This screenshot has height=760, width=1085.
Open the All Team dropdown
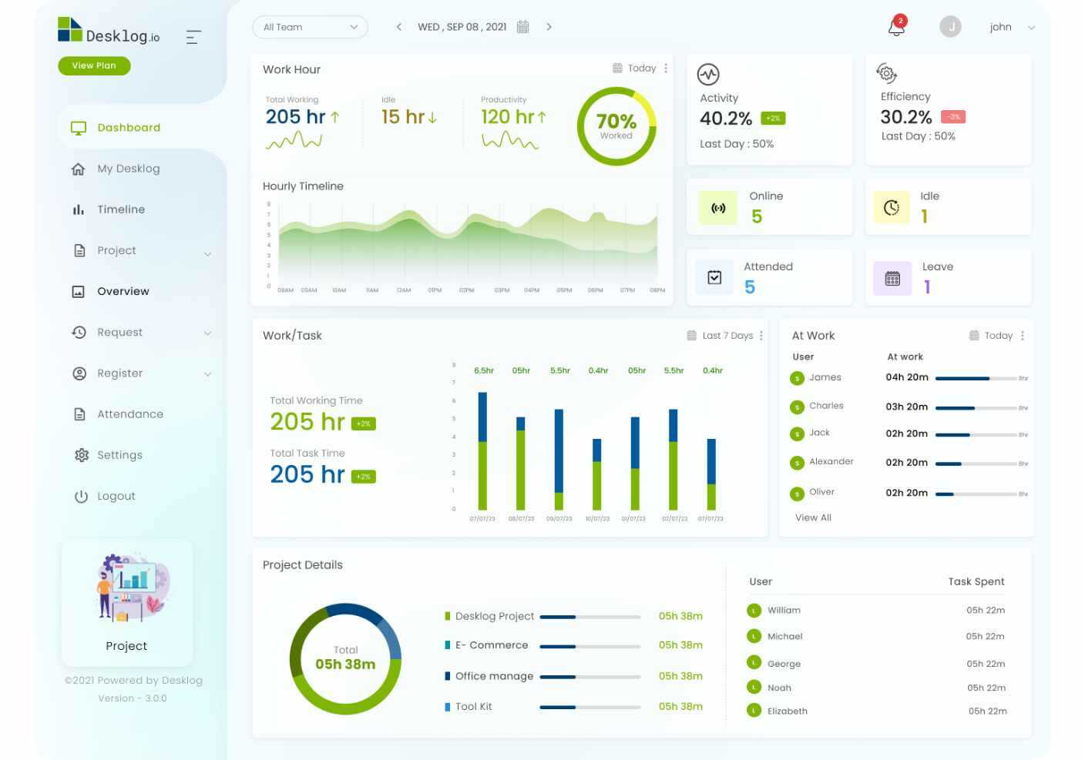point(310,27)
